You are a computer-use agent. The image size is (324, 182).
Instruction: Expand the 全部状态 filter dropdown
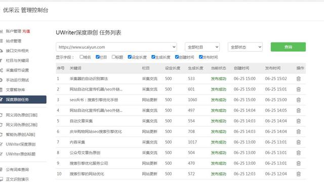point(245,47)
